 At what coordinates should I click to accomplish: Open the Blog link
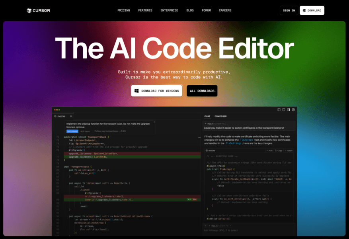[x=190, y=10]
